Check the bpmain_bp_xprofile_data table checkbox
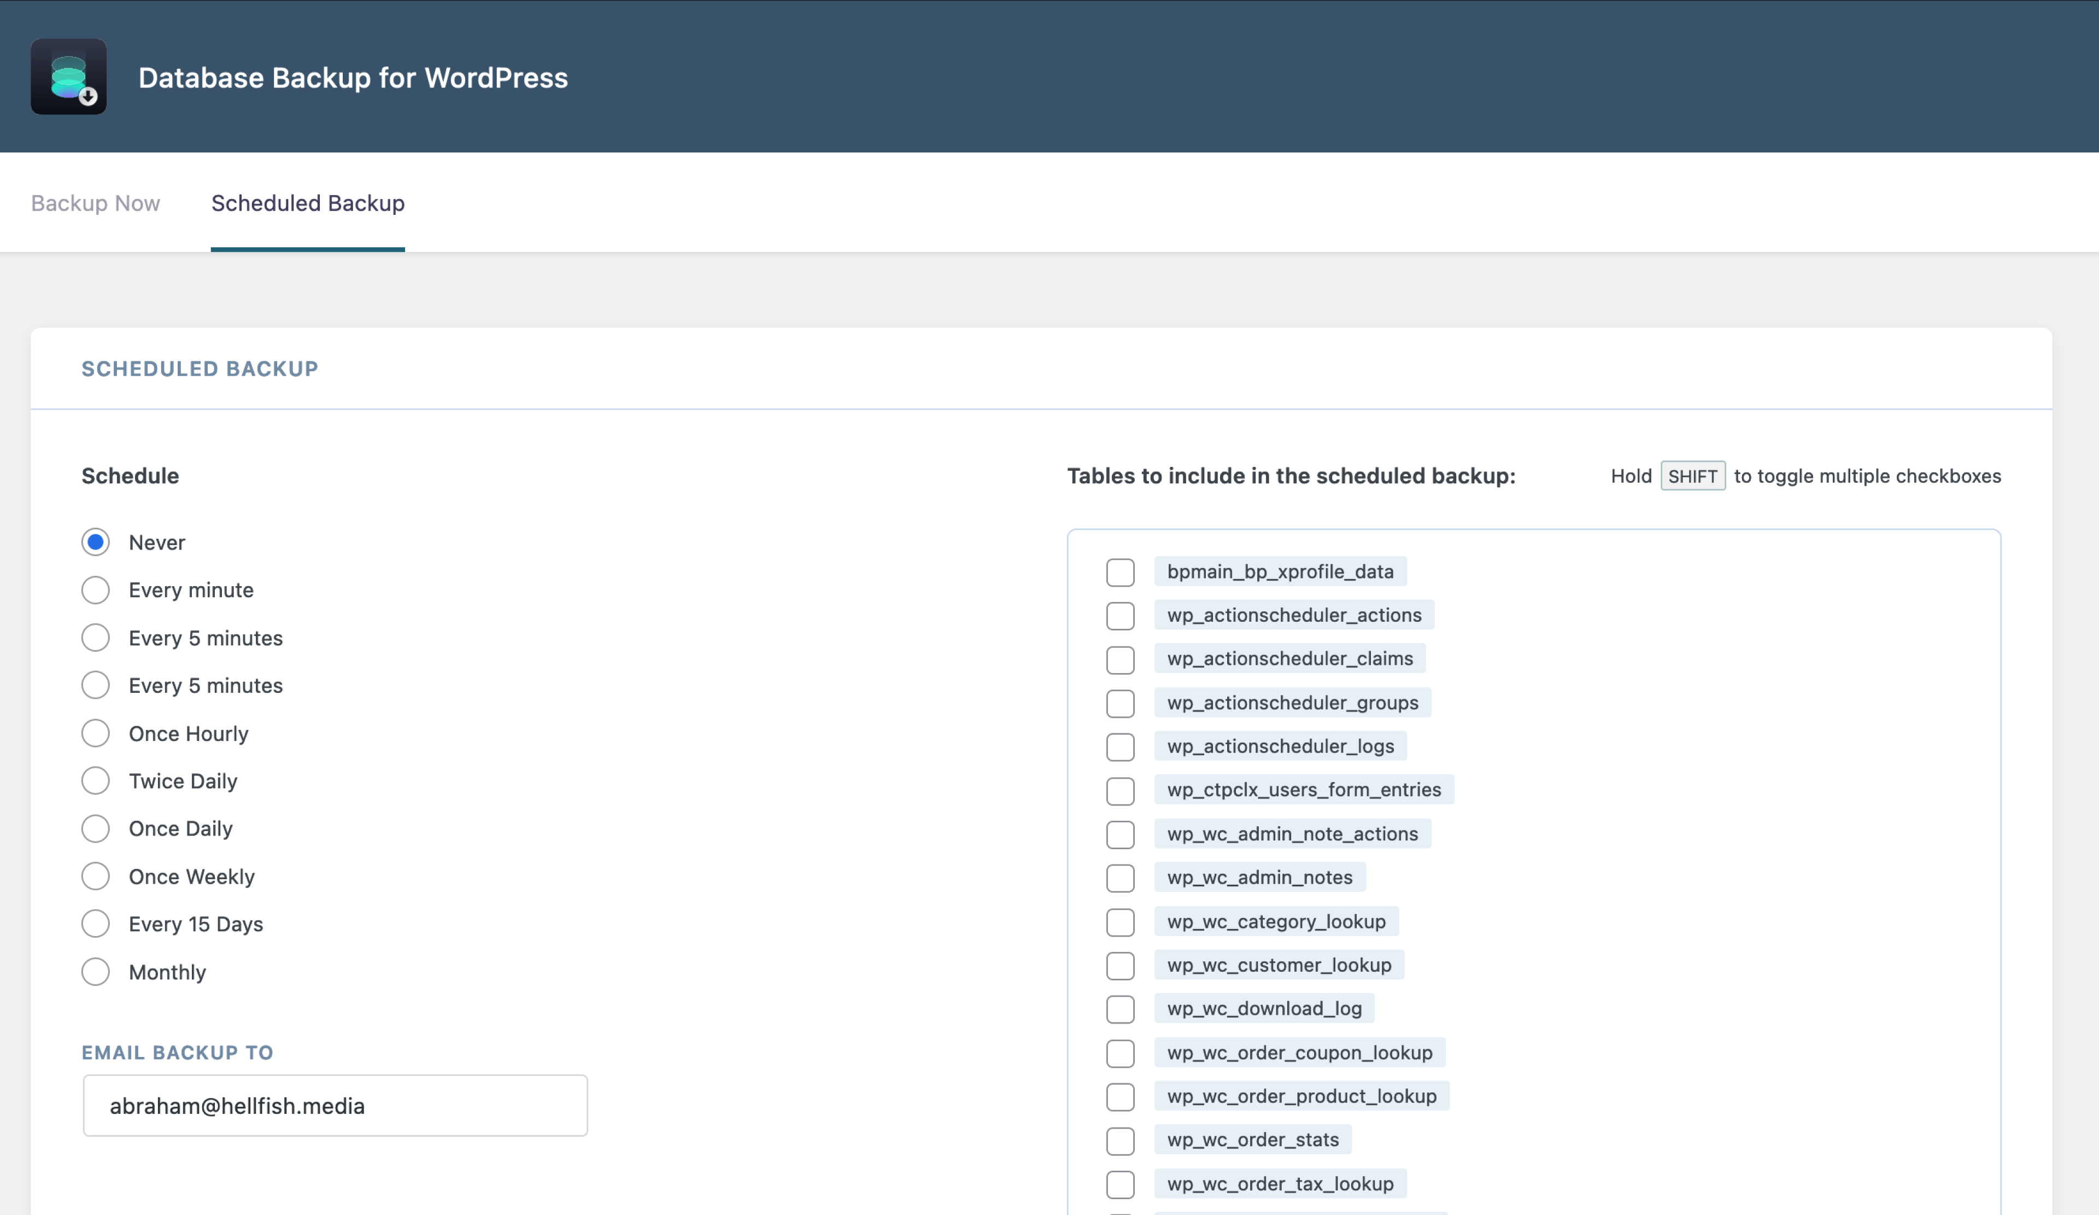The width and height of the screenshot is (2099, 1215). pos(1121,571)
